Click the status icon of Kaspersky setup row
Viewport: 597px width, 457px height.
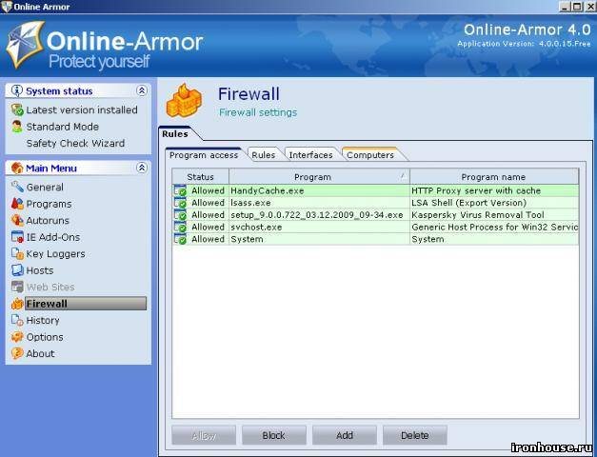[180, 215]
